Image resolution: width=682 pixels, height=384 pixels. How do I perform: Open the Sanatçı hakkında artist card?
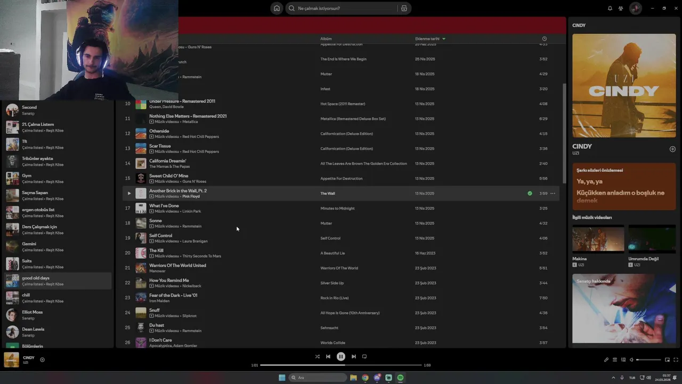coord(624,309)
